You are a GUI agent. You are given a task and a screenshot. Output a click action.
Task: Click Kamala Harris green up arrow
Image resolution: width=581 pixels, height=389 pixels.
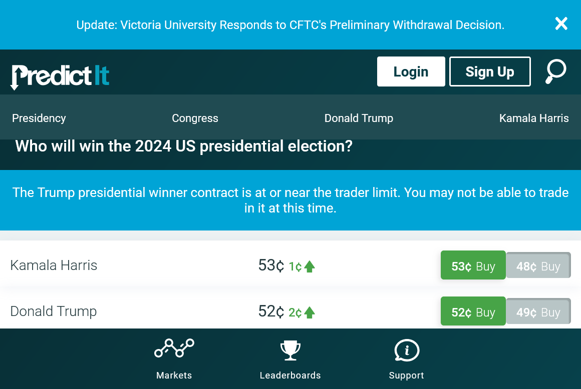[310, 267]
